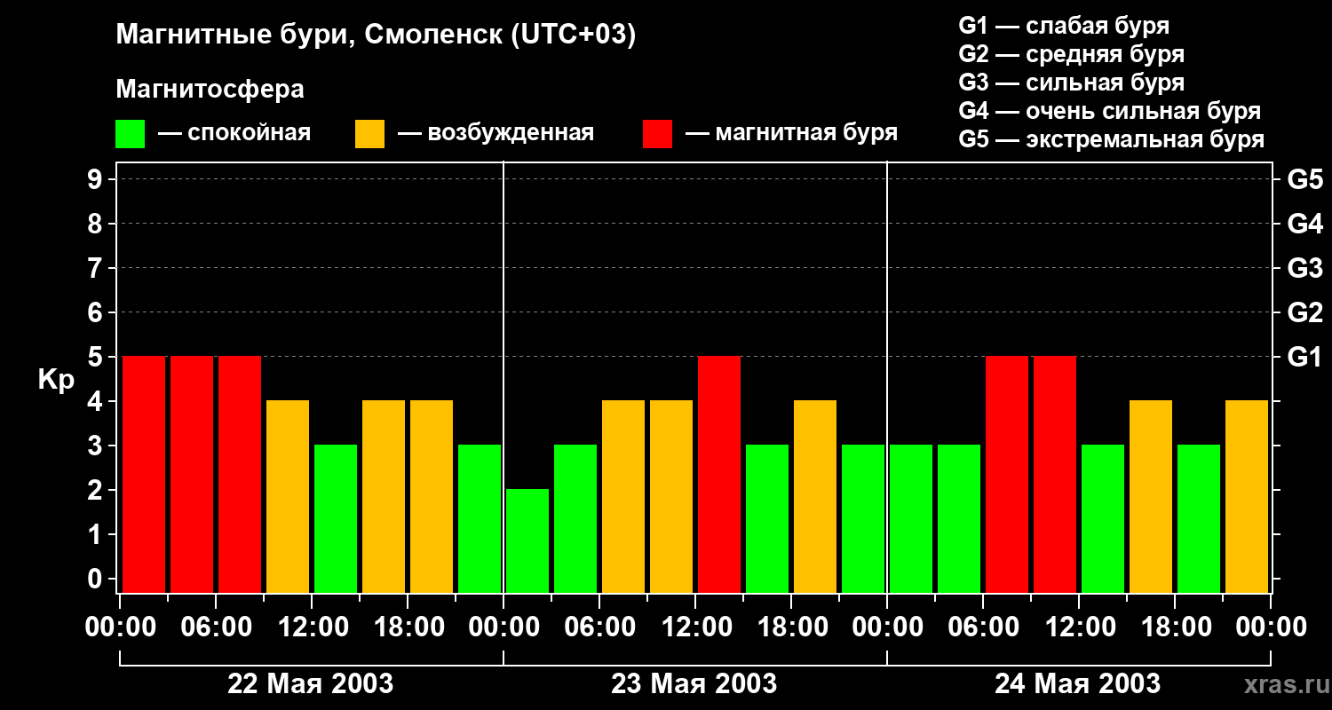Screen dimensions: 1332x710
Task: Click the '23 Мая 2003' date label
Action: [x=694, y=684]
